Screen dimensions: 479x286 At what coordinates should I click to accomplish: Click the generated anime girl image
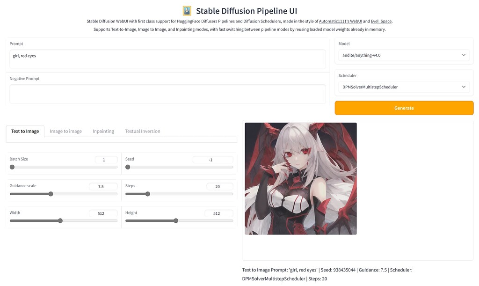click(x=300, y=178)
